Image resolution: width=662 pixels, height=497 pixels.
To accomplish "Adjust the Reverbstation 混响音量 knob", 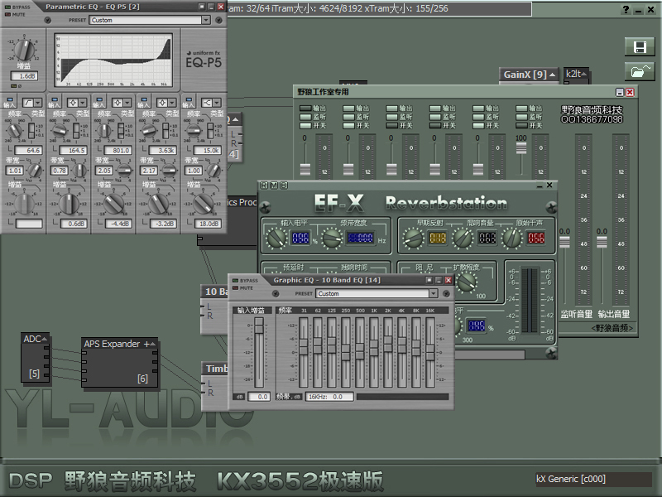I will click(x=463, y=238).
